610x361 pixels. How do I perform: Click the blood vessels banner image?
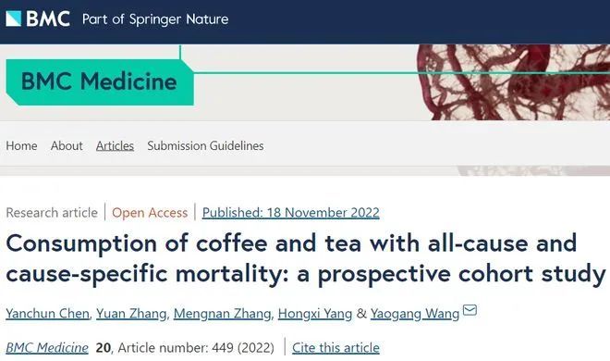click(513, 82)
